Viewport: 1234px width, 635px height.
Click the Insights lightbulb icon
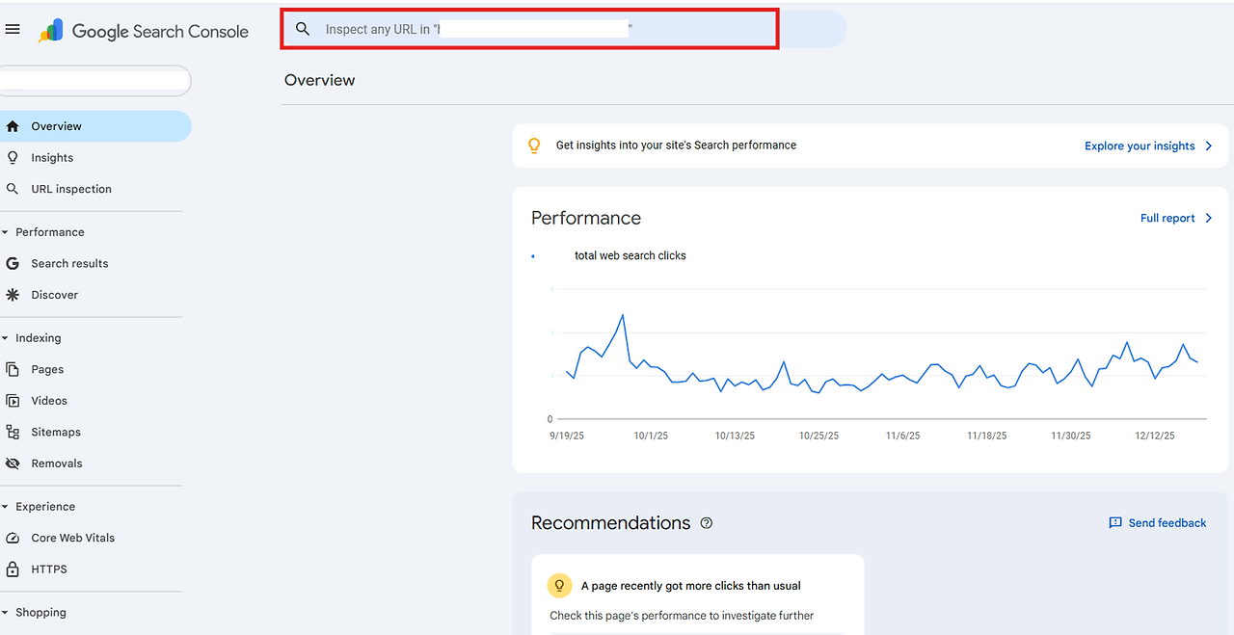point(13,158)
